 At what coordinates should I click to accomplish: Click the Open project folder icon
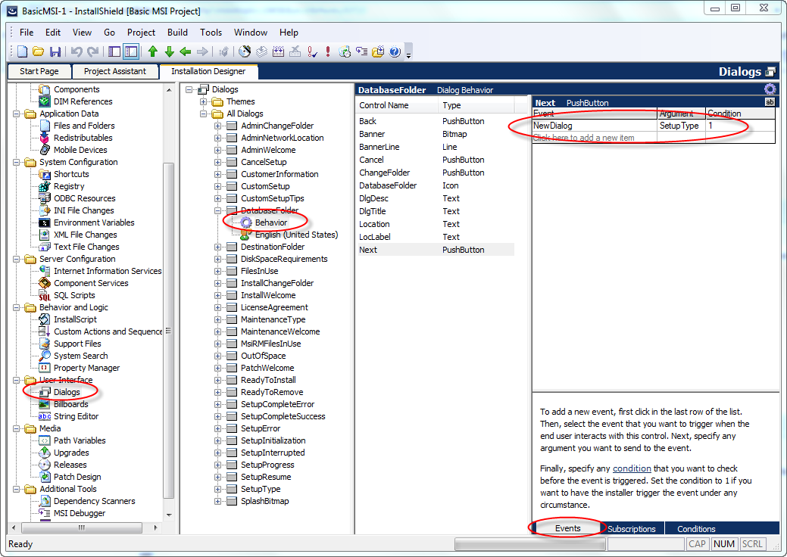coord(38,52)
